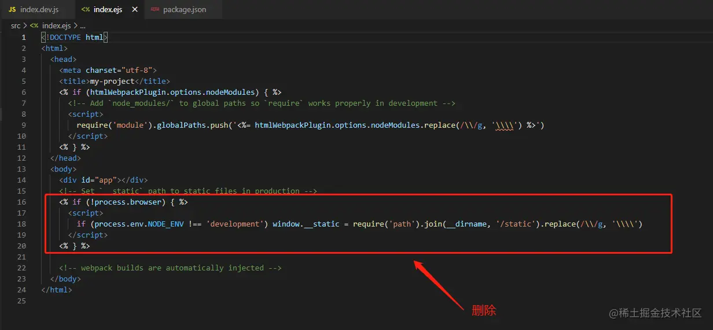Image resolution: width=713 pixels, height=330 pixels.
Task: Click the <script> tag on line 8
Action: coord(86,114)
